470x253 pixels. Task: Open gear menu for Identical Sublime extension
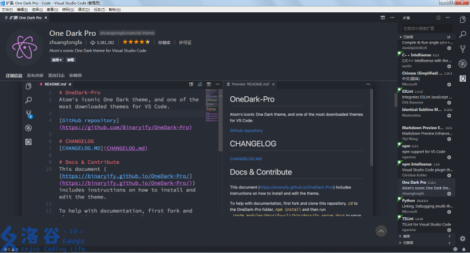(449, 116)
